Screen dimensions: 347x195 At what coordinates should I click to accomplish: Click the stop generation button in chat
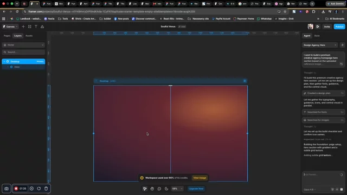pos(342,190)
